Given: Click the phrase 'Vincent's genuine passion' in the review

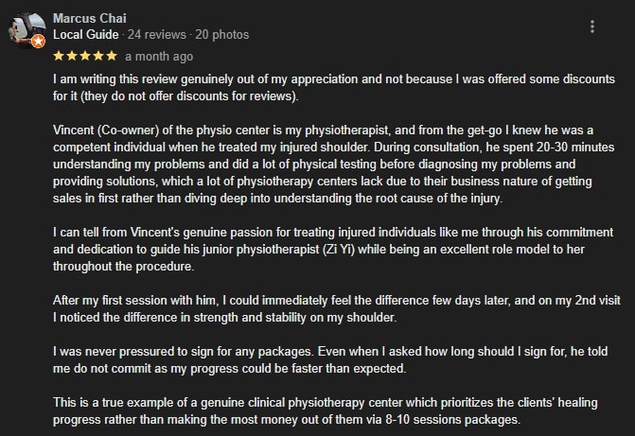Looking at the screenshot, I should (x=181, y=232).
